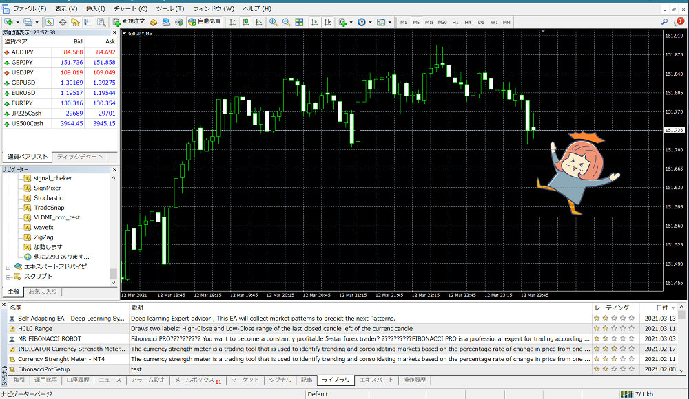Toggle the Market Watch window icon

(x=50, y=22)
